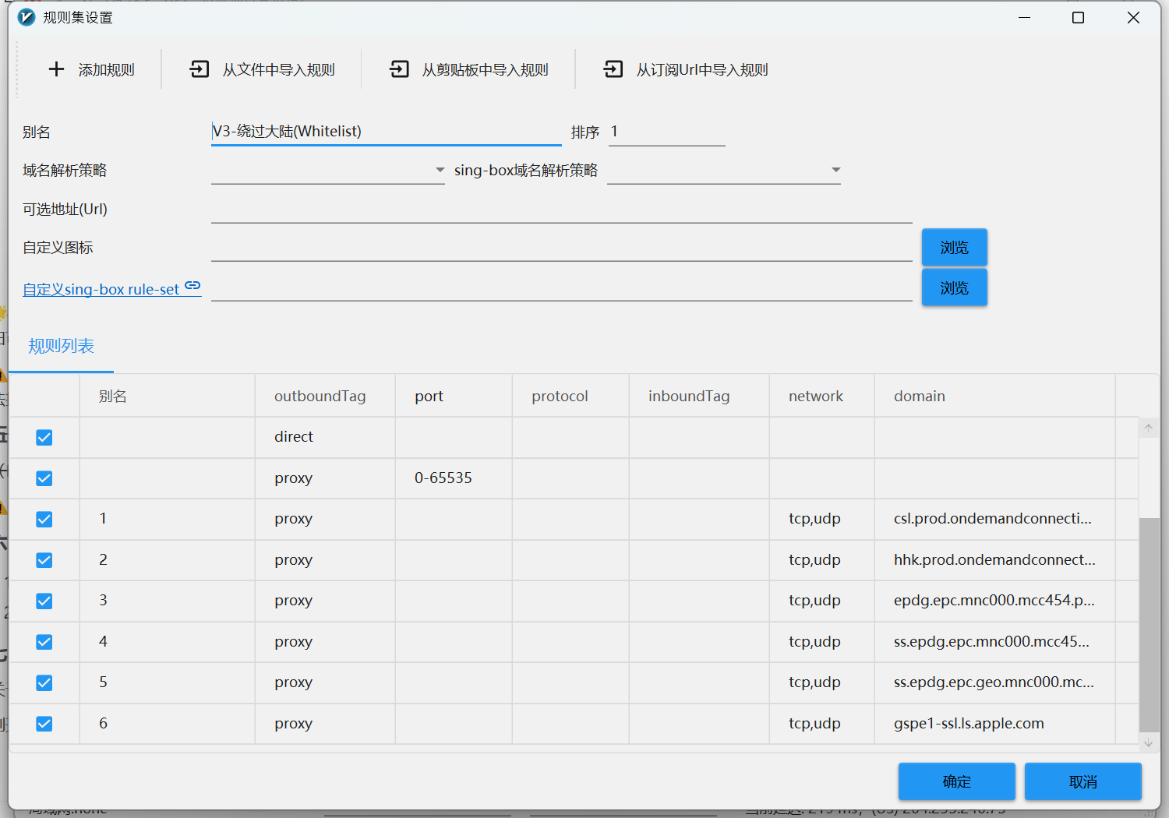Open the 域名解析策略 dropdown
The height and width of the screenshot is (818, 1169).
(328, 170)
